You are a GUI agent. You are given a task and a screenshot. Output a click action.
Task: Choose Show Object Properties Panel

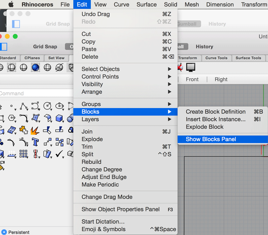(x=125, y=209)
